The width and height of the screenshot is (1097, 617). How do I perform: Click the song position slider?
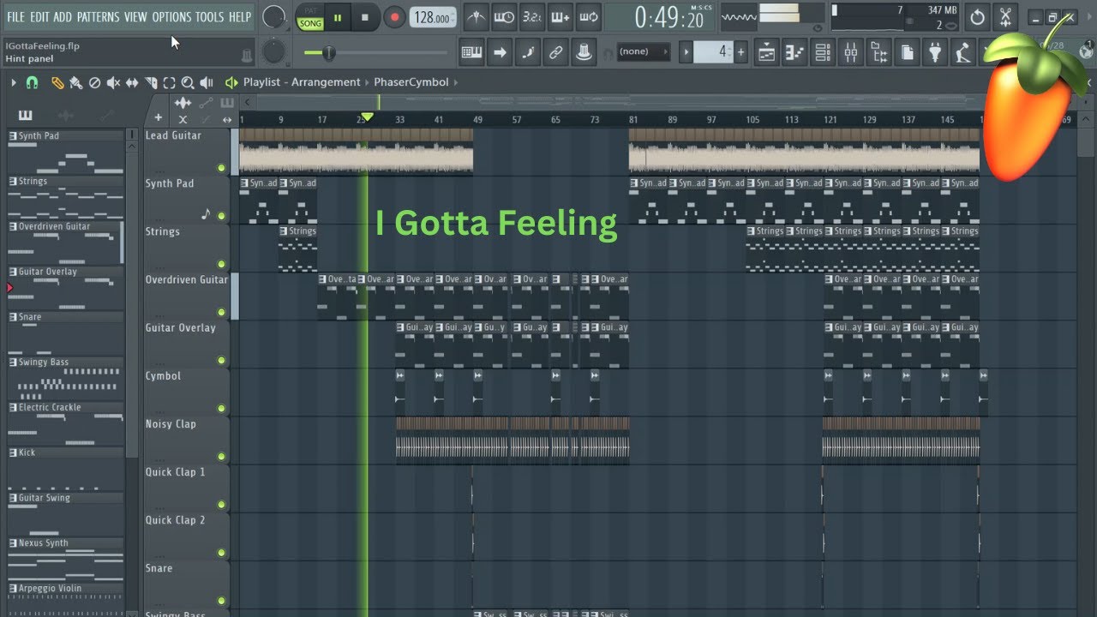pos(375,52)
